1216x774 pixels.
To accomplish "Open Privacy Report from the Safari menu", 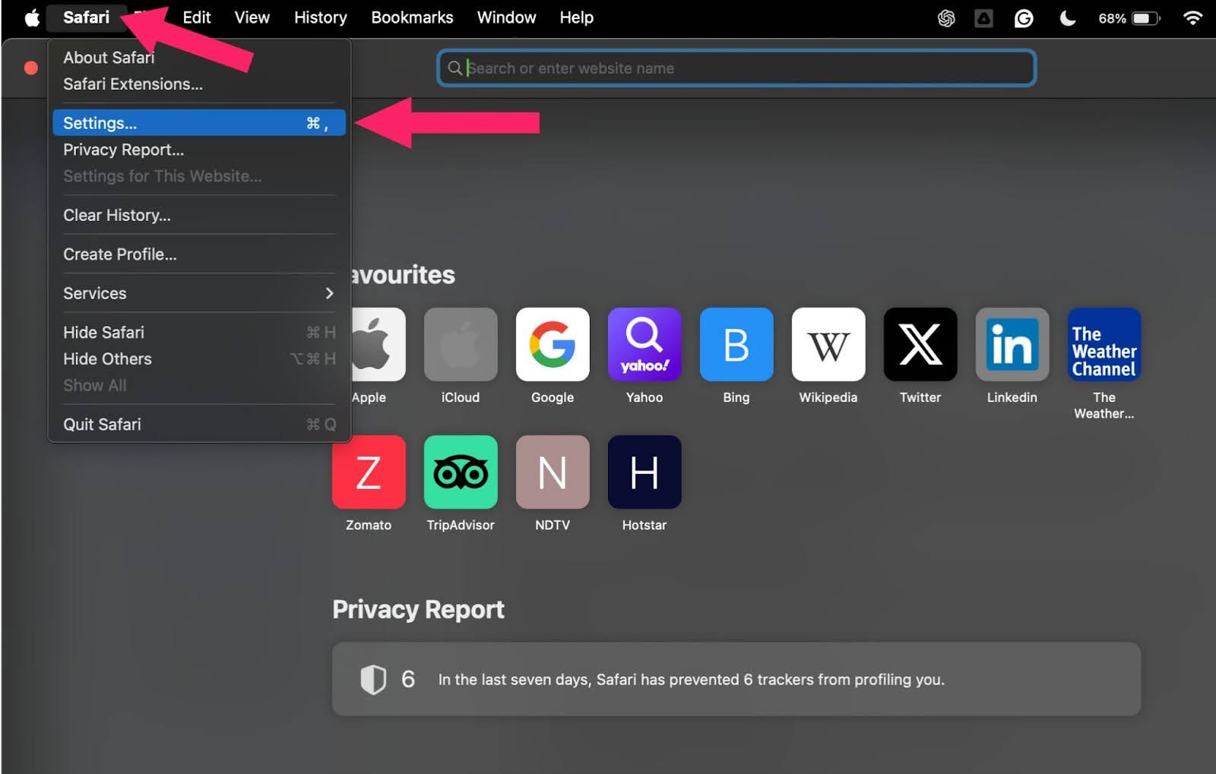I will 123,149.
